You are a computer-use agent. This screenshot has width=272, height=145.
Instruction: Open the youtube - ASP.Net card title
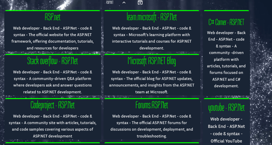226,108
